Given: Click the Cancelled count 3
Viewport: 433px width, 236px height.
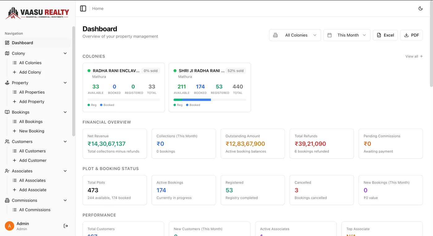Looking at the screenshot, I should [296, 190].
